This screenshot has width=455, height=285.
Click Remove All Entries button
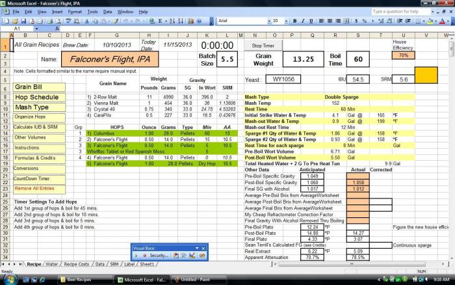pos(39,189)
